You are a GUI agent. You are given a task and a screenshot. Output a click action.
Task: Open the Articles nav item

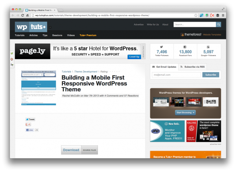pos(33,35)
